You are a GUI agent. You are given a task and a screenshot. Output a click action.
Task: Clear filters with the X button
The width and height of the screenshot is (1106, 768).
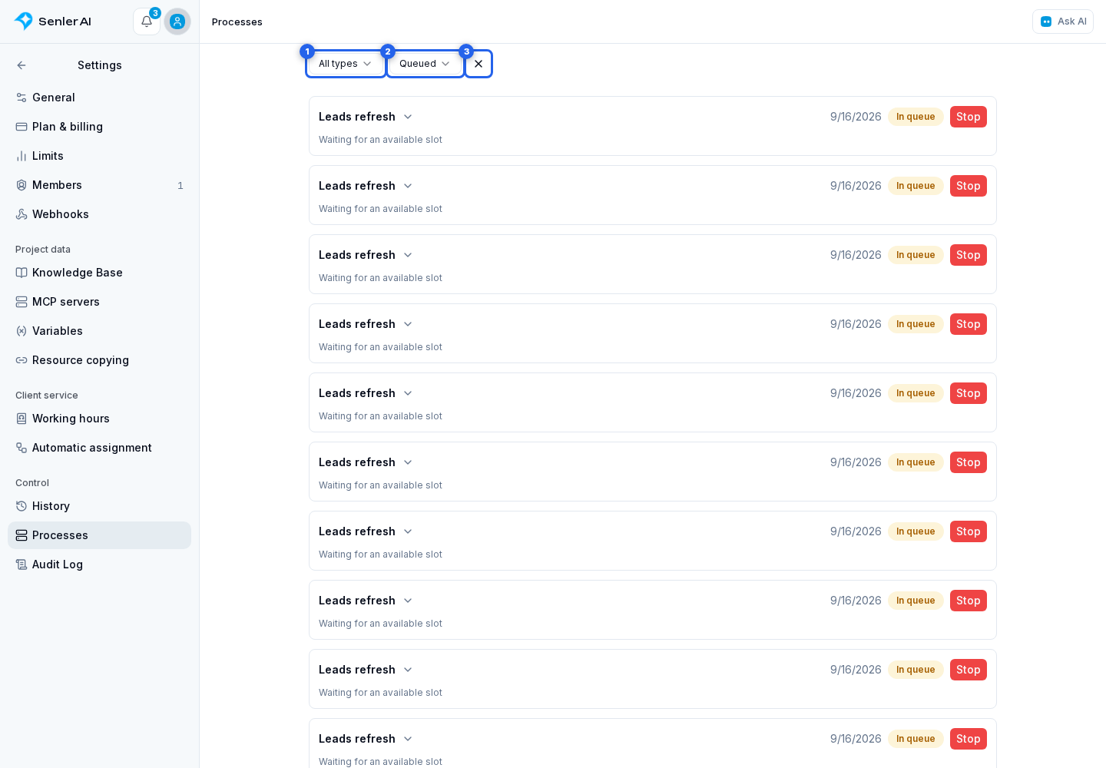tap(478, 64)
